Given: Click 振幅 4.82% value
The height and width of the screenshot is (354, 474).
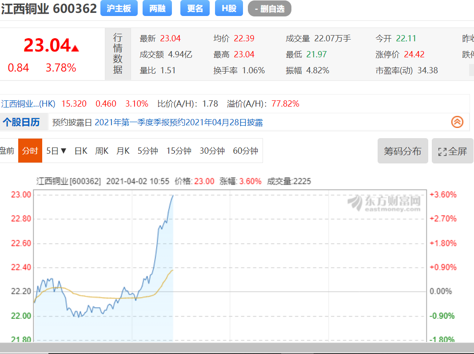Looking at the screenshot, I should point(318,71).
